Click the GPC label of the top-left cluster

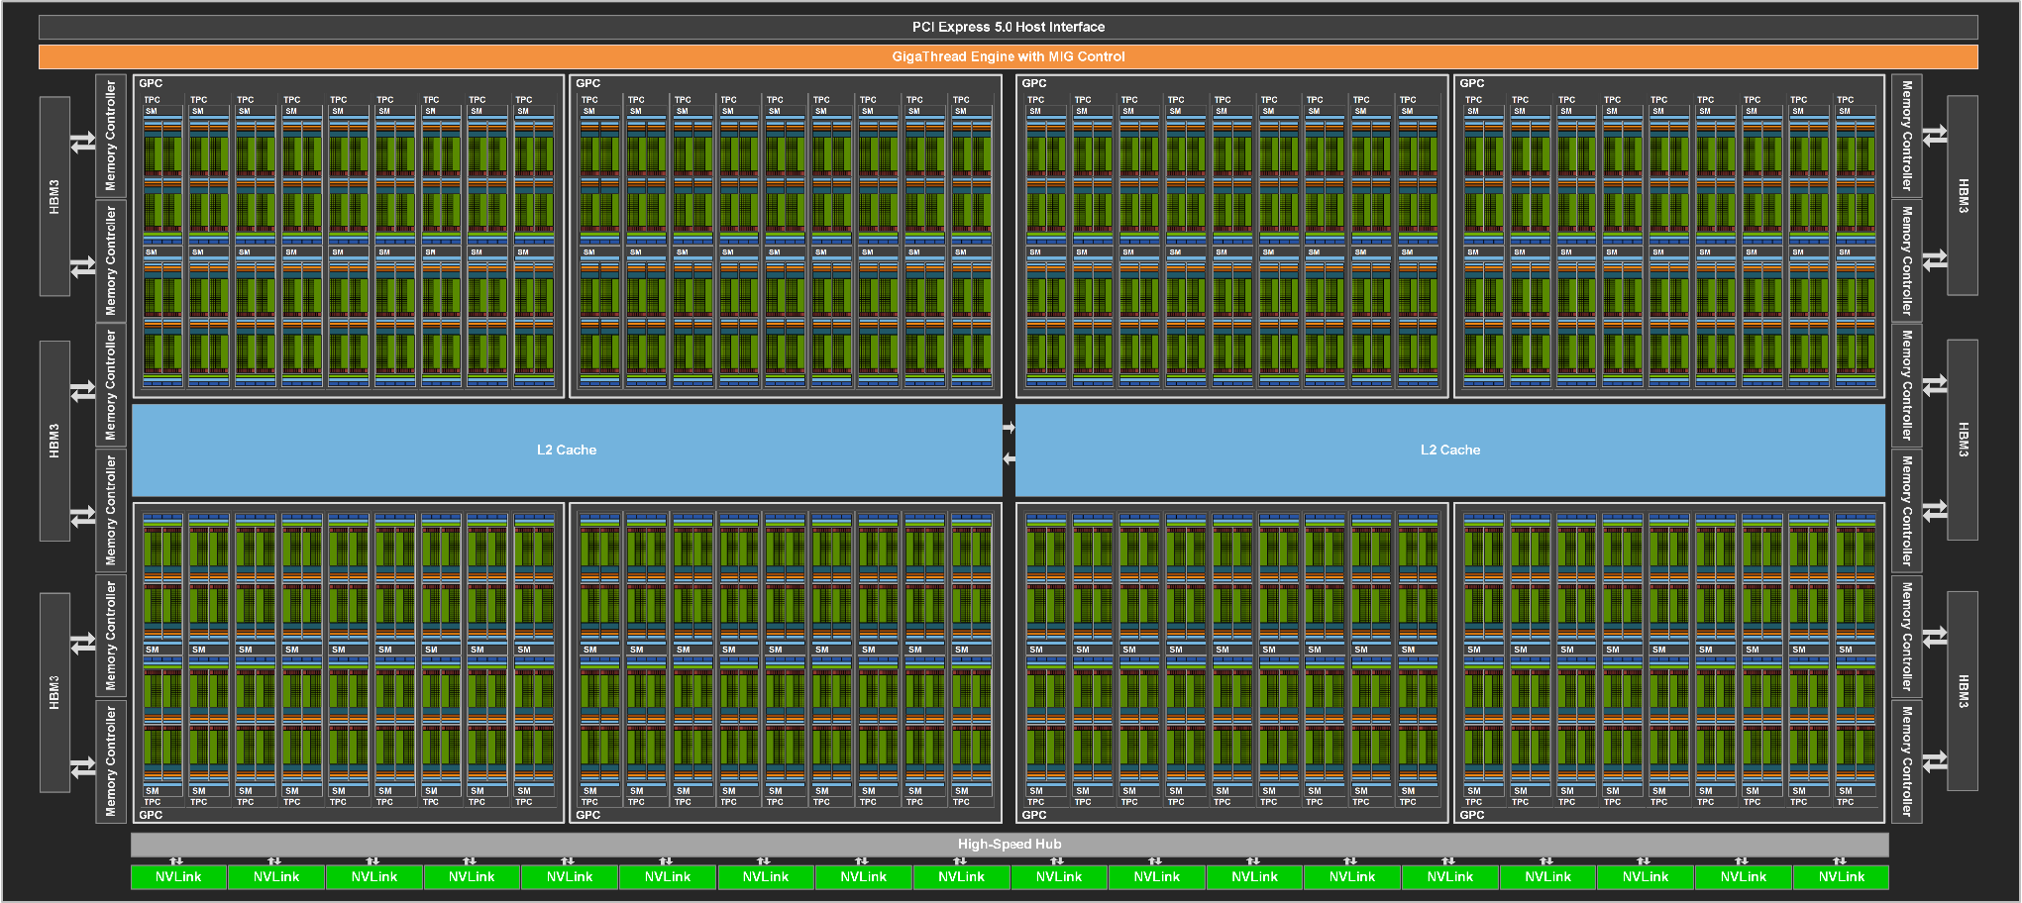pyautogui.click(x=151, y=83)
